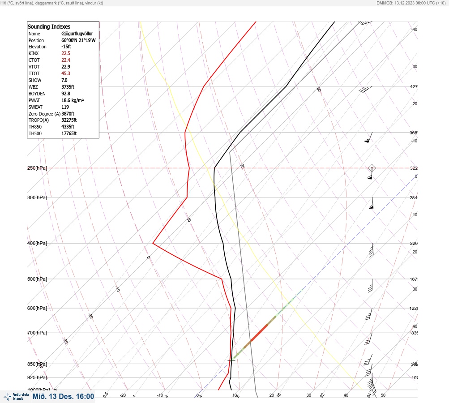This screenshot has width=449, height=403.
Task: Click the TH850 value 4335ft
Action: point(68,127)
